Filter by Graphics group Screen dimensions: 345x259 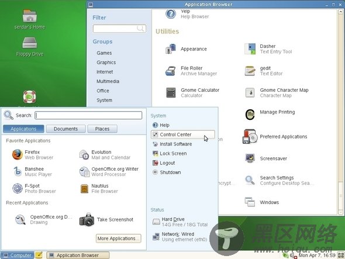click(x=106, y=63)
